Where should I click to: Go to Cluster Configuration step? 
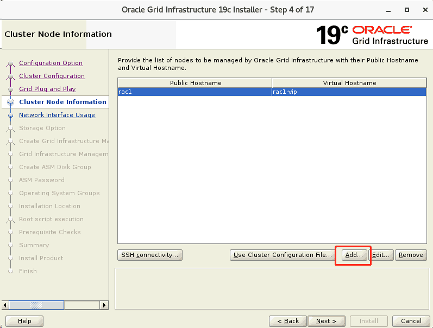coord(52,76)
